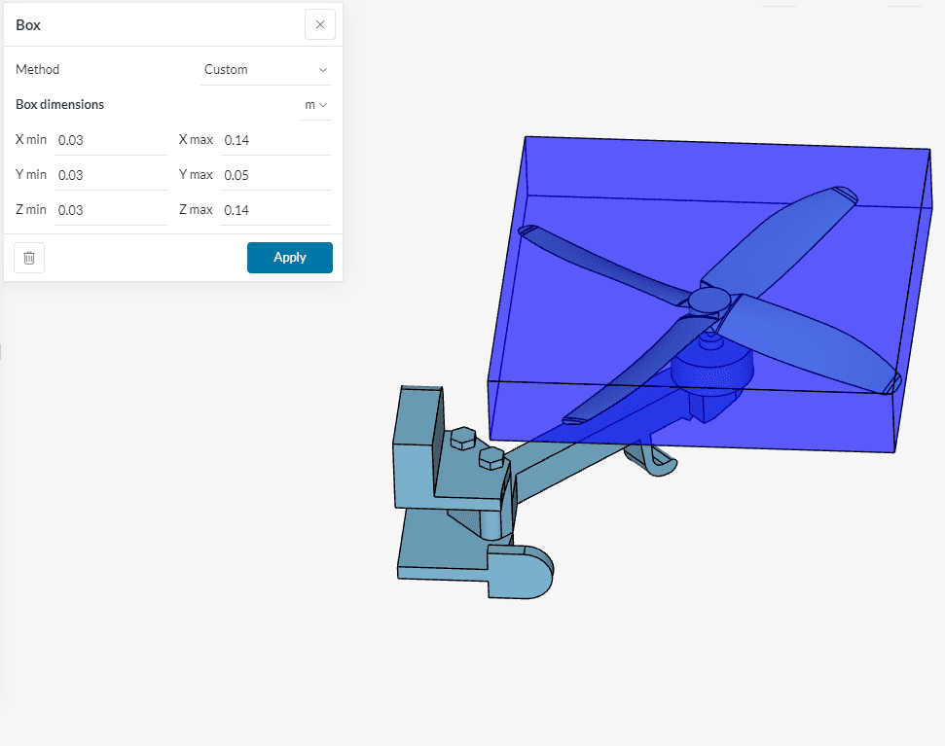Viewport: 945px width, 746px height.
Task: Select the cylindrical motor under the propeller
Action: coord(715,370)
